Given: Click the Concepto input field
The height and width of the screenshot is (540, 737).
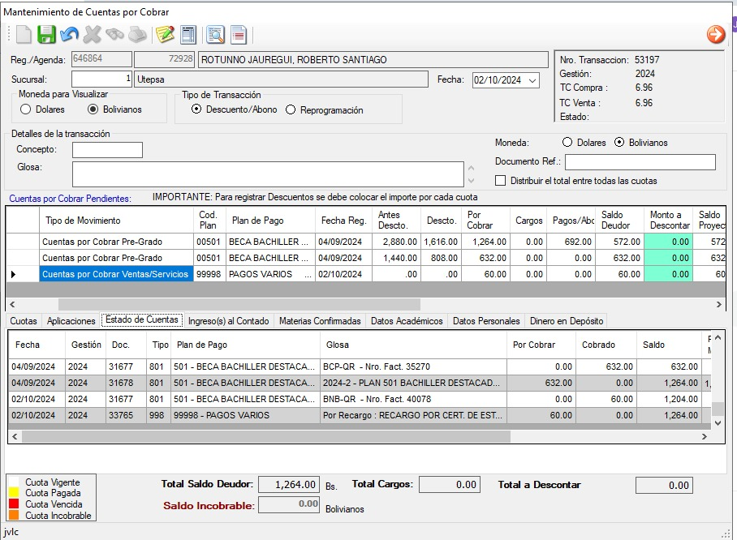Looking at the screenshot, I should 107,150.
